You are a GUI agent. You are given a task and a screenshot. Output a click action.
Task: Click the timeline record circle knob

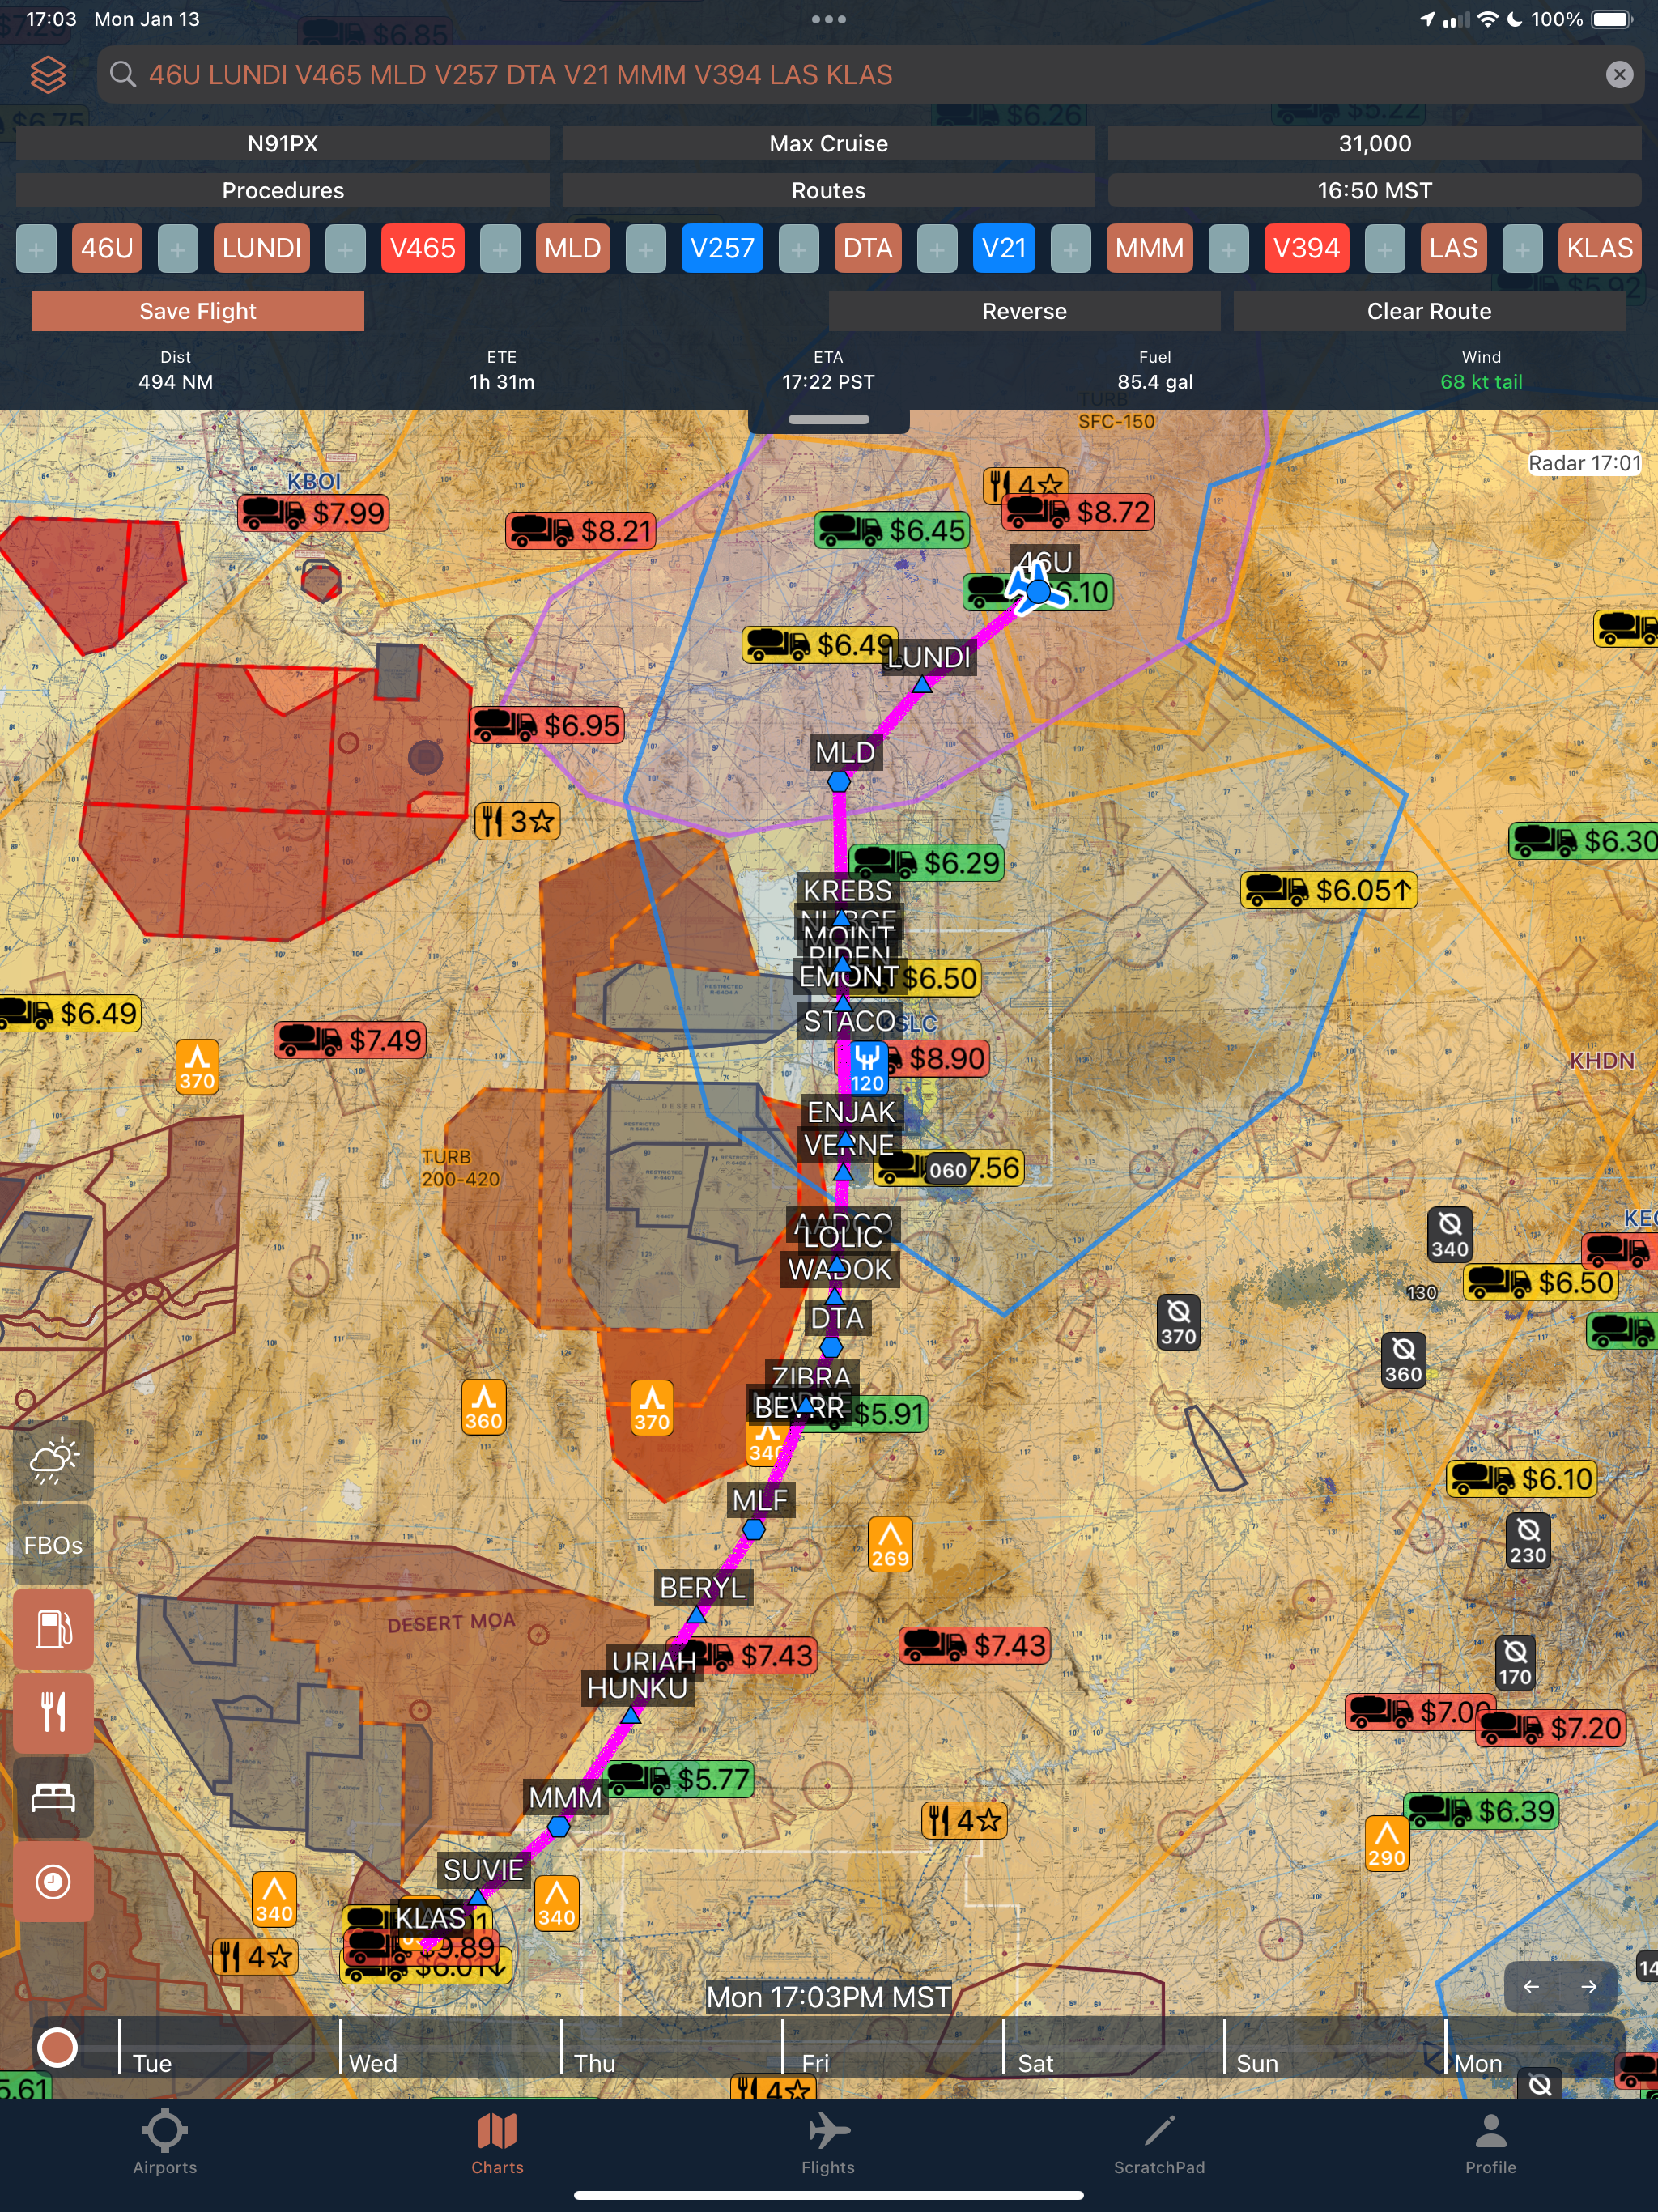coord(57,2047)
